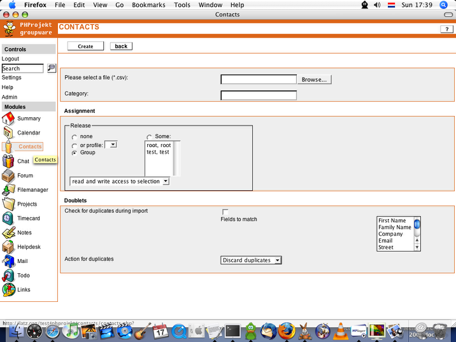Select 'root, root' in the user list
Viewport: 456px width, 342px height.
(159, 145)
